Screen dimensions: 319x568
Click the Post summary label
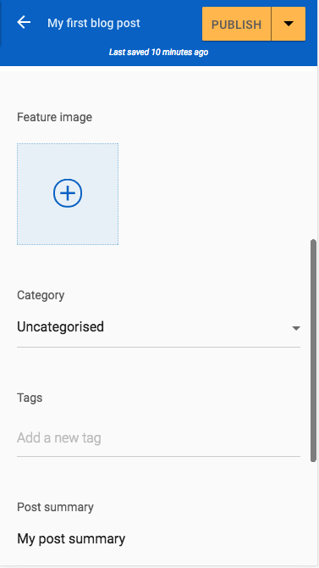click(55, 507)
